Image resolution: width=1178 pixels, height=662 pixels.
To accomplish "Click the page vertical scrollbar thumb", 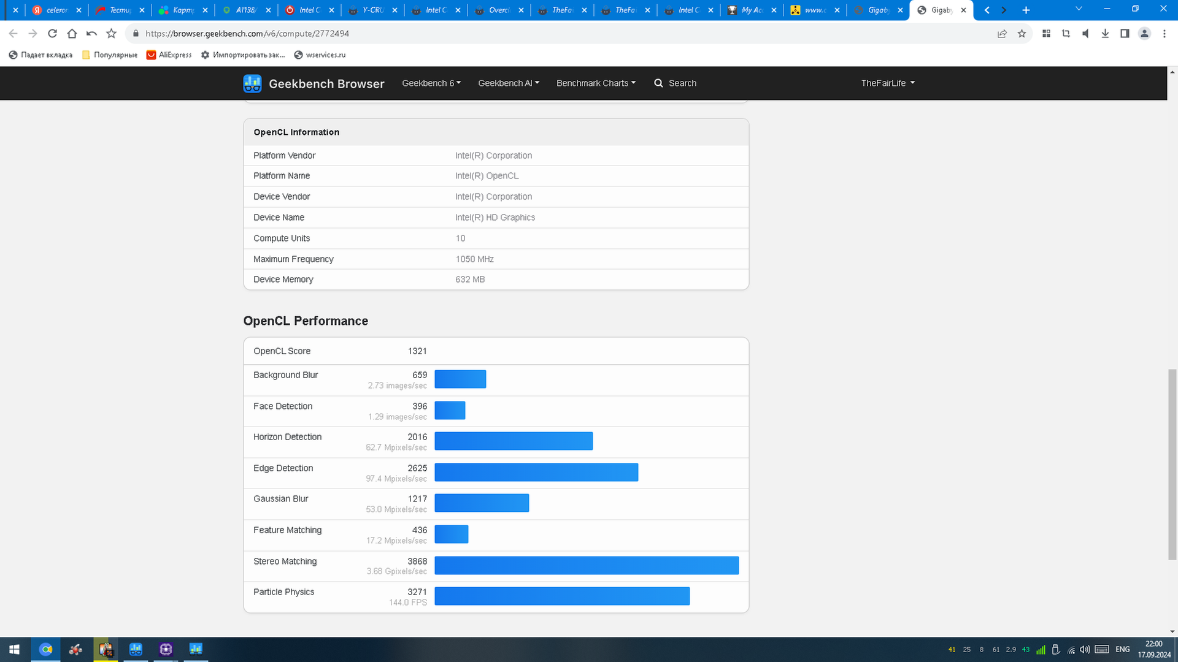I will (x=1172, y=464).
